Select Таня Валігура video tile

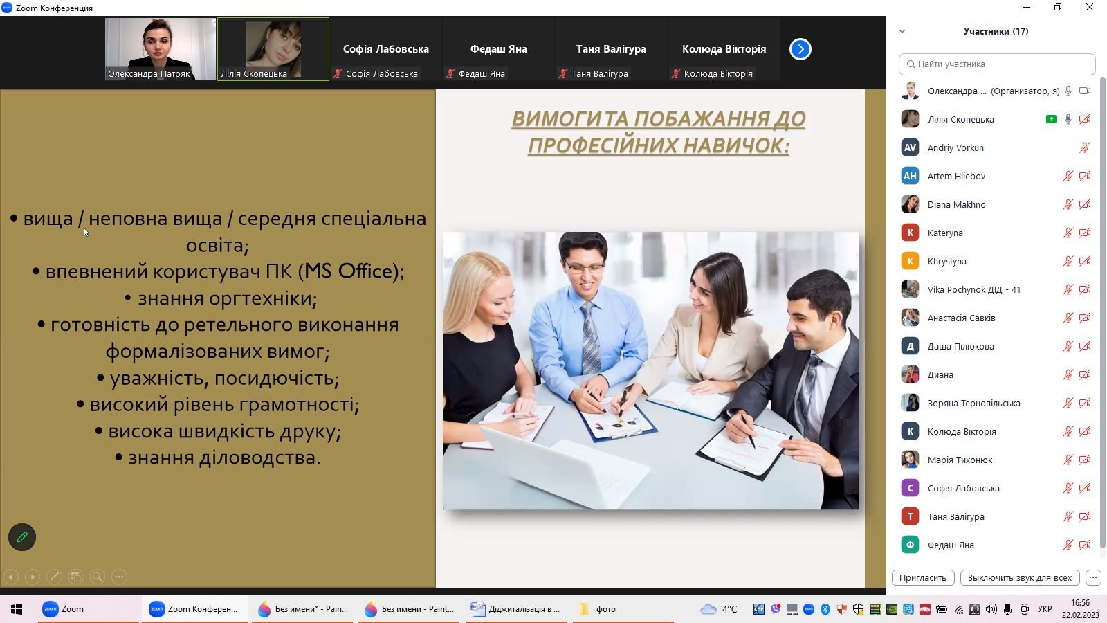611,49
